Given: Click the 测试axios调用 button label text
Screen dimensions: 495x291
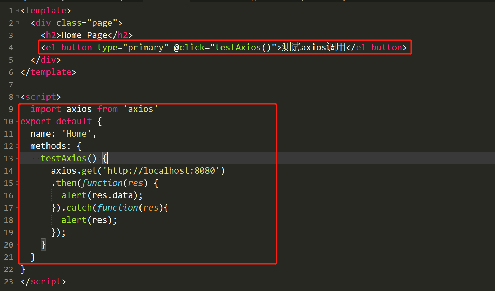Looking at the screenshot, I should tap(313, 47).
